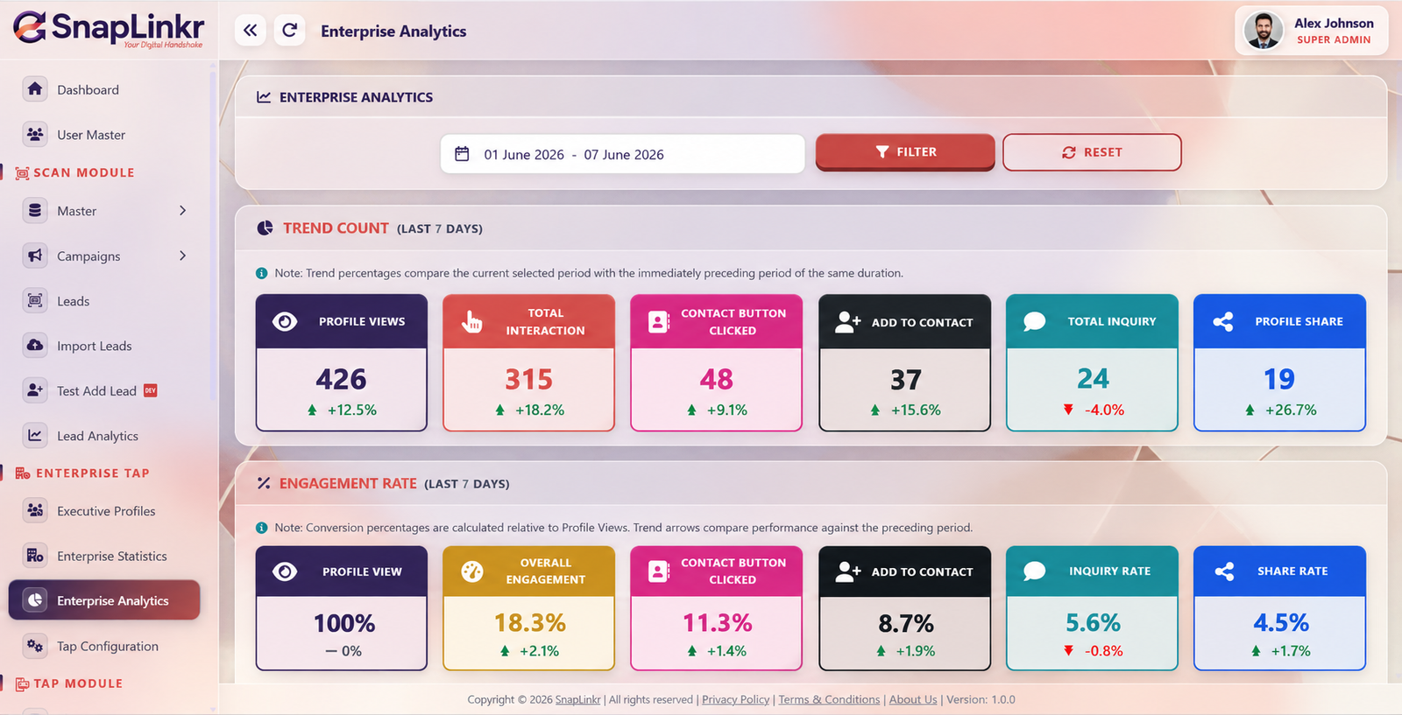This screenshot has width=1402, height=715.
Task: Click the Lead Analytics chart icon
Action: pos(35,435)
